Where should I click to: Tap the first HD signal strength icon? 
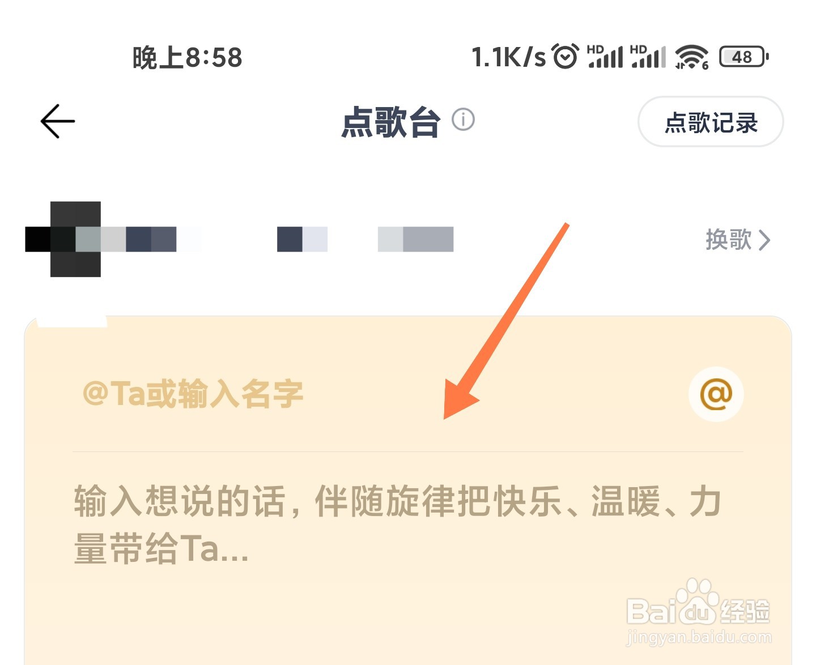(605, 56)
